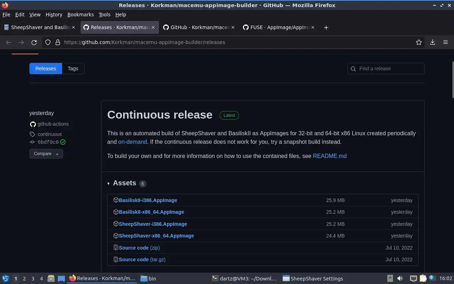Open the Bookmarks menu
454x284 pixels.
(x=81, y=15)
